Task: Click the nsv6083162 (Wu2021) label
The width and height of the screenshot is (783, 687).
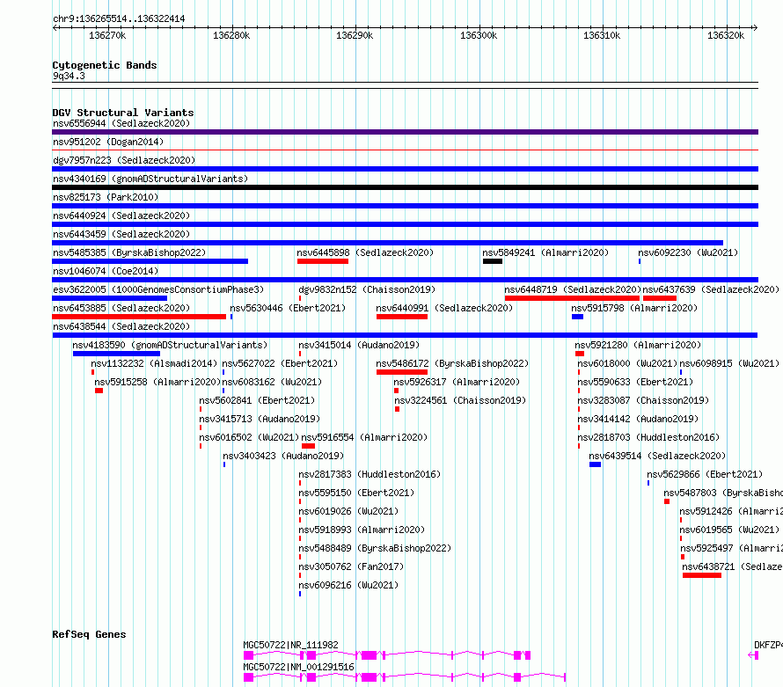Action: click(x=272, y=382)
